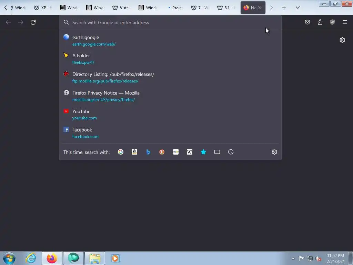Screen dimensions: 353x265
Task: Search this time with Bing icon
Action: coord(148,152)
